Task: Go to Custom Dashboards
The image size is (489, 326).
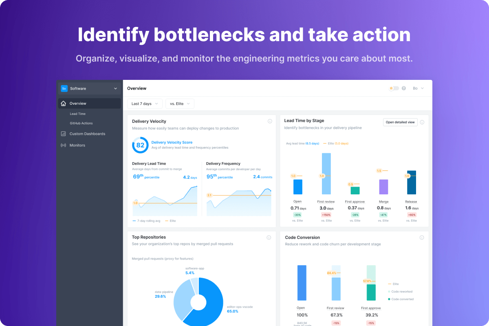Action: click(x=87, y=134)
